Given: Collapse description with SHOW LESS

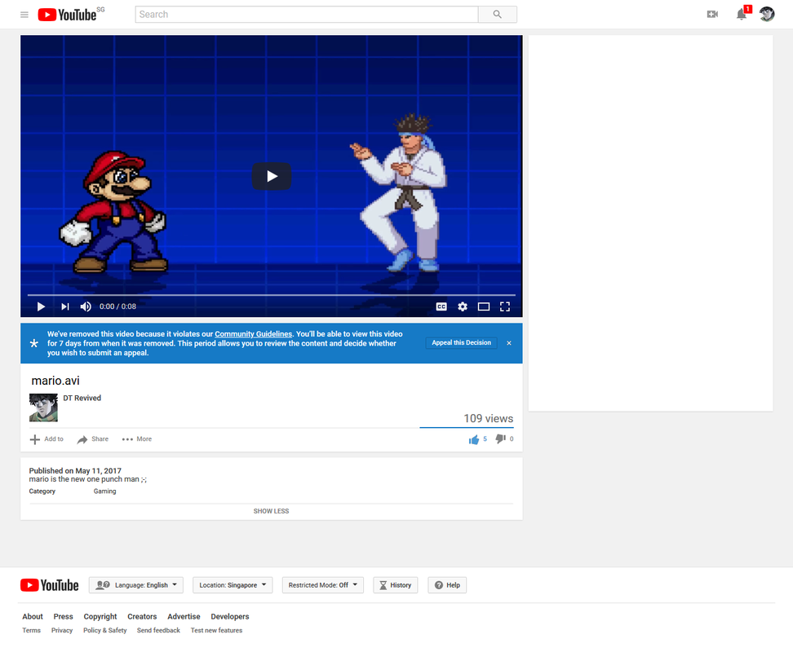Looking at the screenshot, I should click(271, 511).
